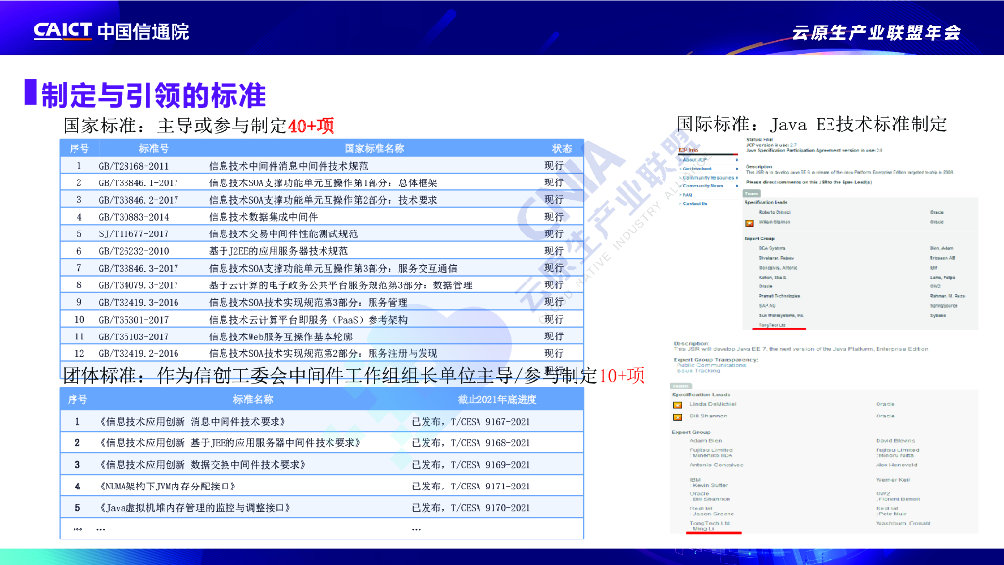Expand the Community News arrow
This screenshot has height=565, width=1004.
tap(737, 186)
